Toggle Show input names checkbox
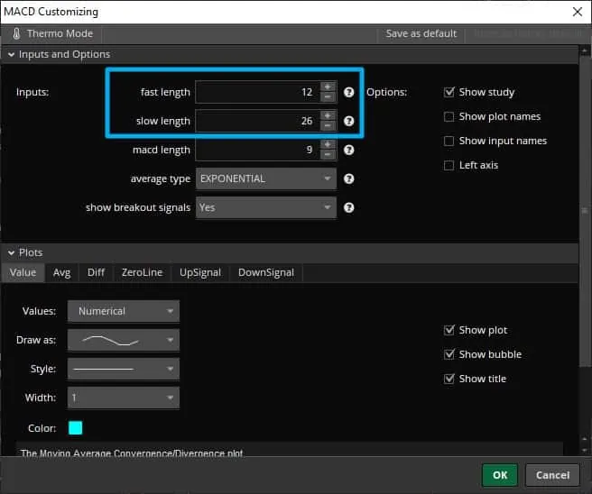 (449, 141)
